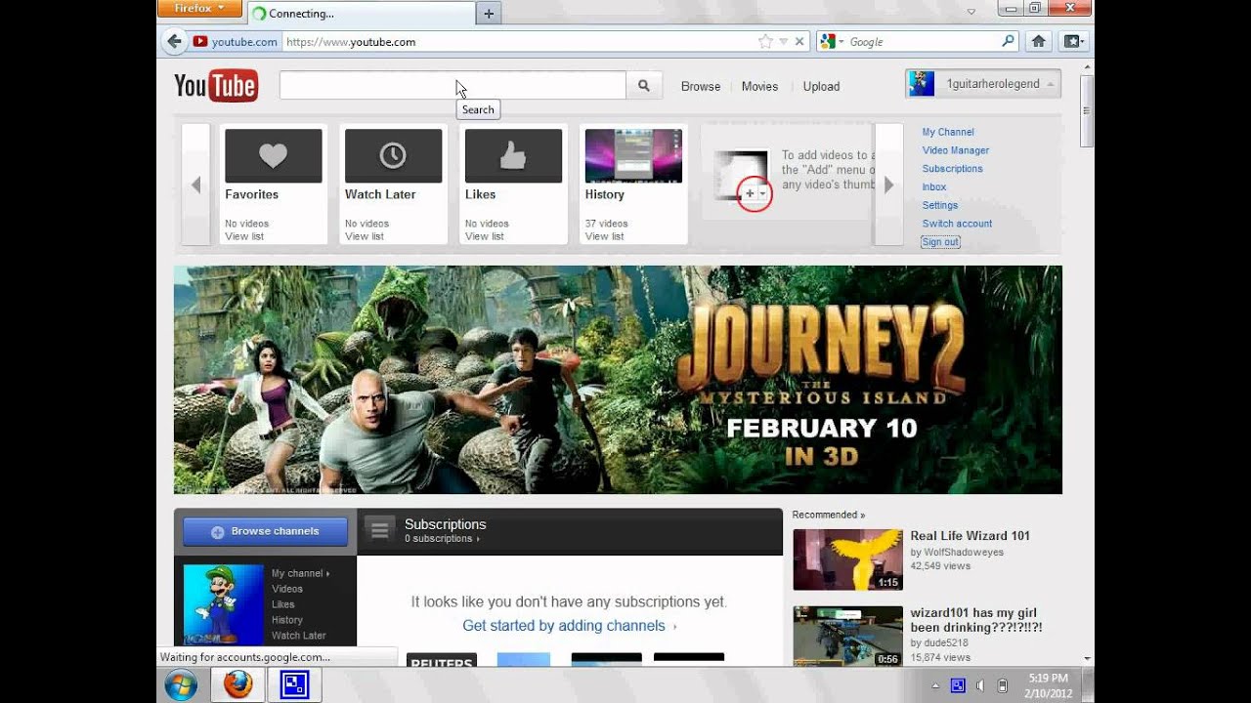Viewport: 1251px width, 703px height.
Task: Open the Real Life Wizard 101 title
Action: click(970, 536)
